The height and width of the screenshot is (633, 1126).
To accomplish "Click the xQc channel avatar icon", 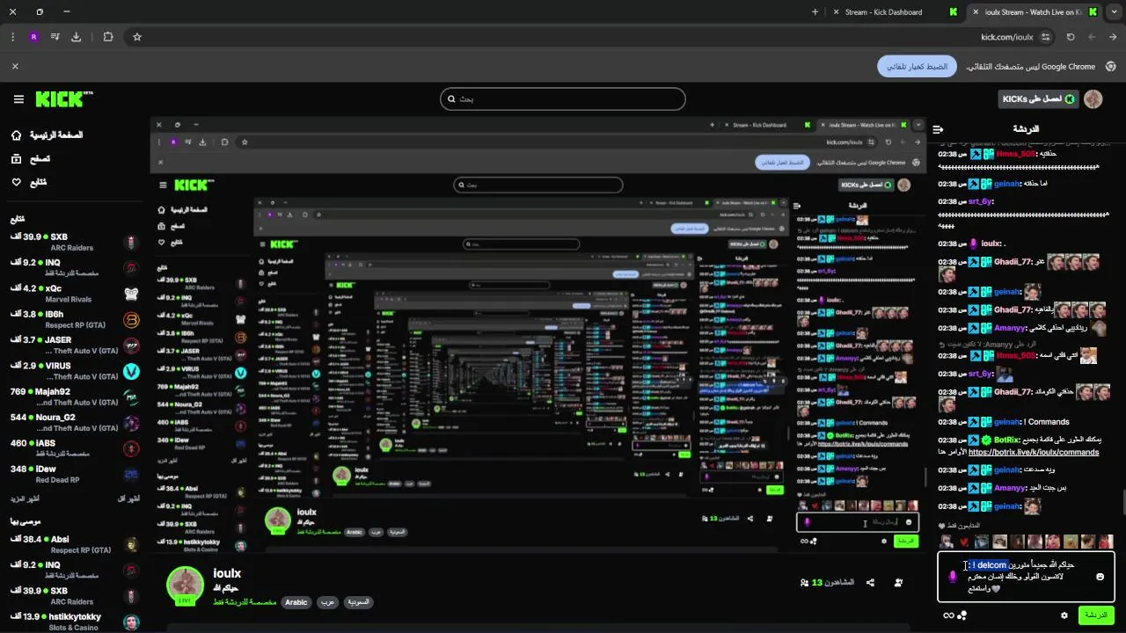I will point(131,294).
